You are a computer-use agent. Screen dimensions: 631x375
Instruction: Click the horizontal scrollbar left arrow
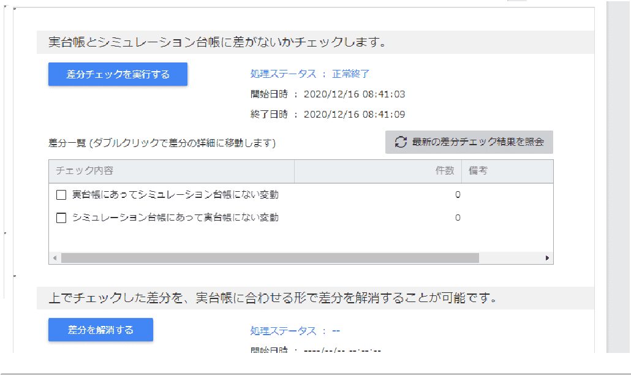pyautogui.click(x=53, y=258)
